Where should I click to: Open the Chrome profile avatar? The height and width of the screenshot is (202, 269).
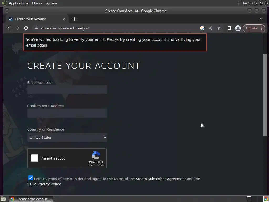pyautogui.click(x=238, y=28)
